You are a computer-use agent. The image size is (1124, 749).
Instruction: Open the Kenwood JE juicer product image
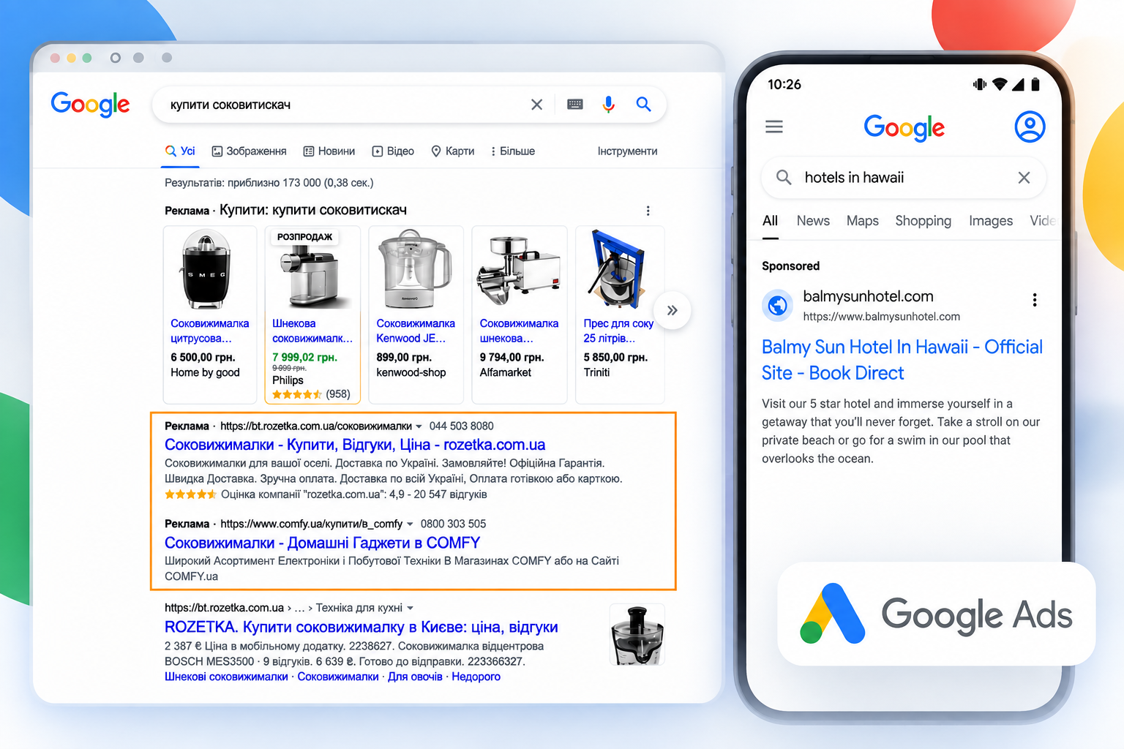click(x=414, y=269)
